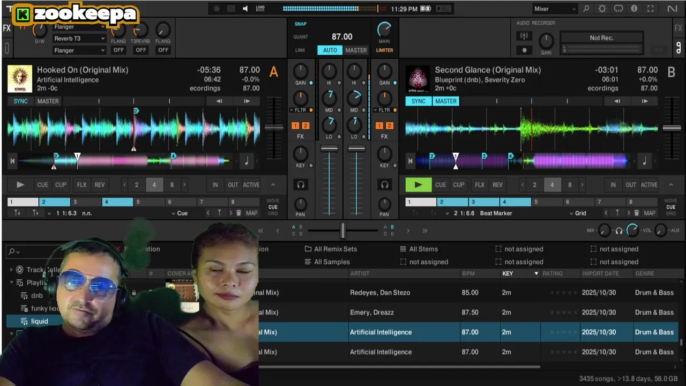Click Deck A cover art thumbnail

coord(20,79)
